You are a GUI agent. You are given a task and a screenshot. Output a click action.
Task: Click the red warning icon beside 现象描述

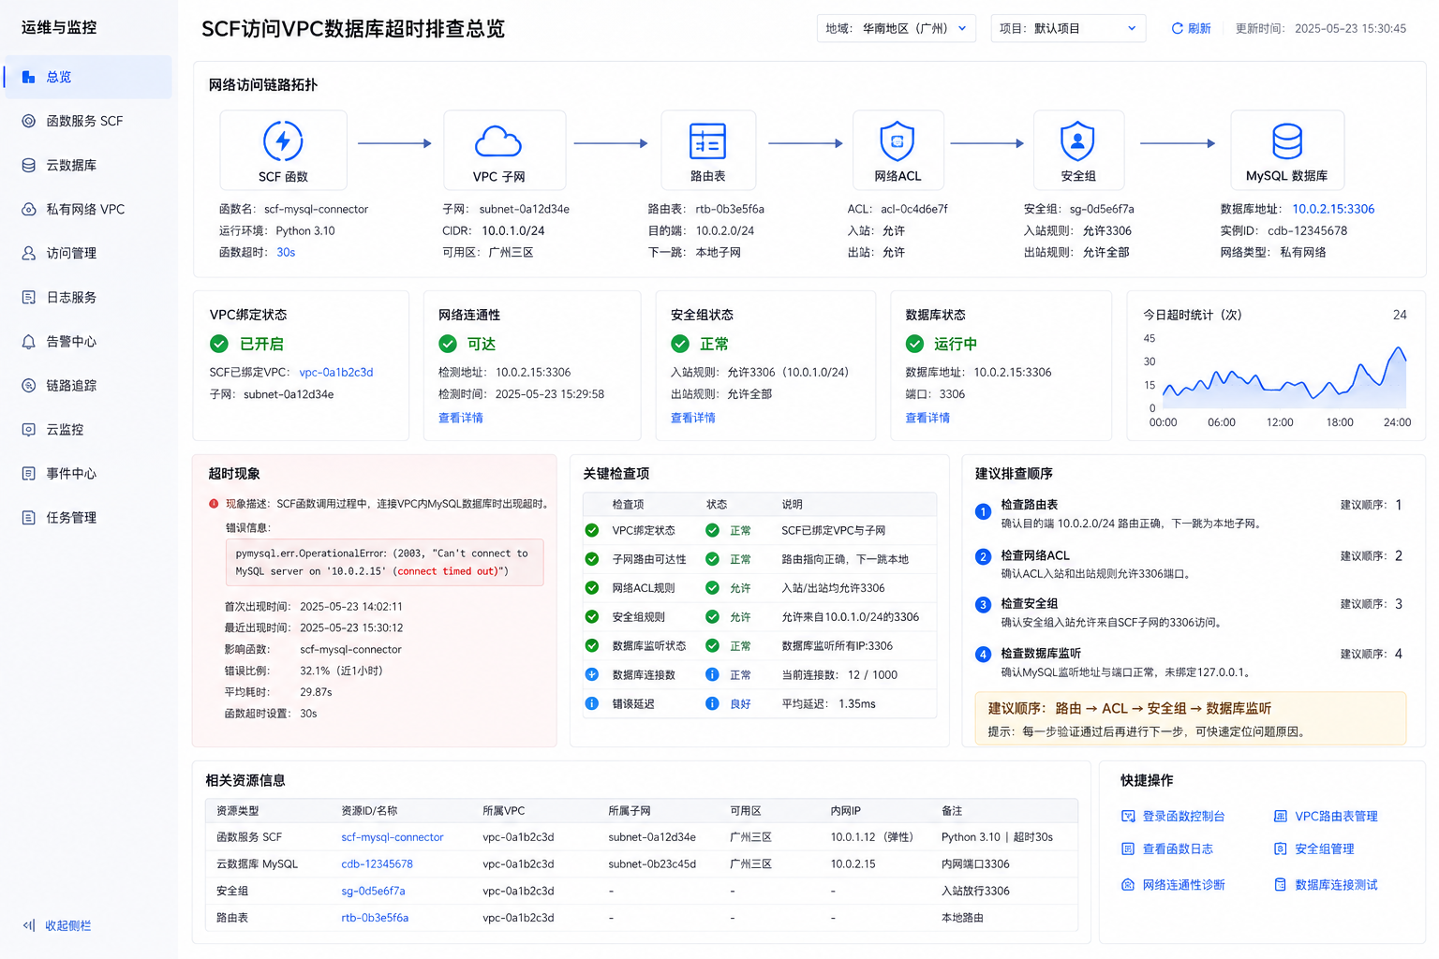[x=214, y=504]
